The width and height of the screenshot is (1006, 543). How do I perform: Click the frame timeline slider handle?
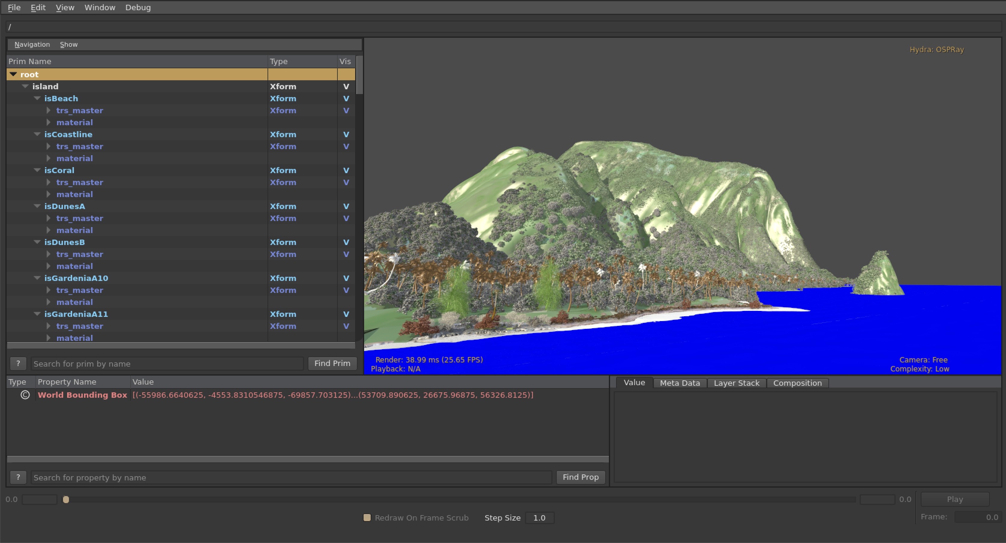point(66,499)
